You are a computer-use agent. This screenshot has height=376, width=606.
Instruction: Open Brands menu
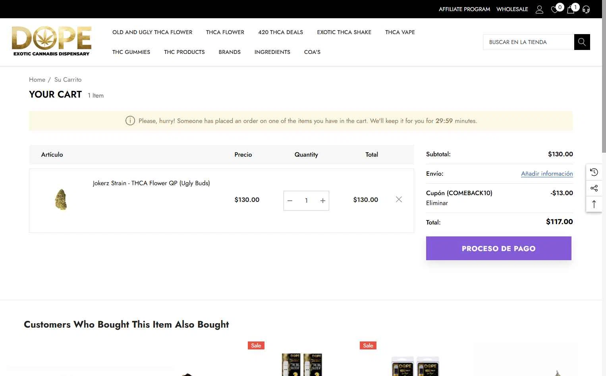(x=230, y=52)
